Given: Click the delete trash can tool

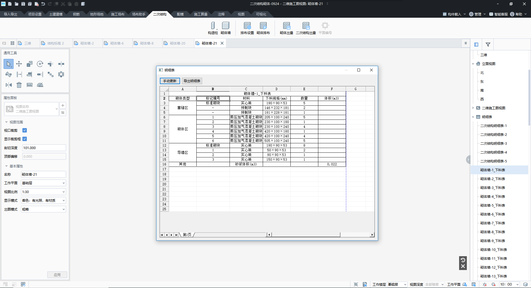Looking at the screenshot, I should pyautogui.click(x=19, y=85).
